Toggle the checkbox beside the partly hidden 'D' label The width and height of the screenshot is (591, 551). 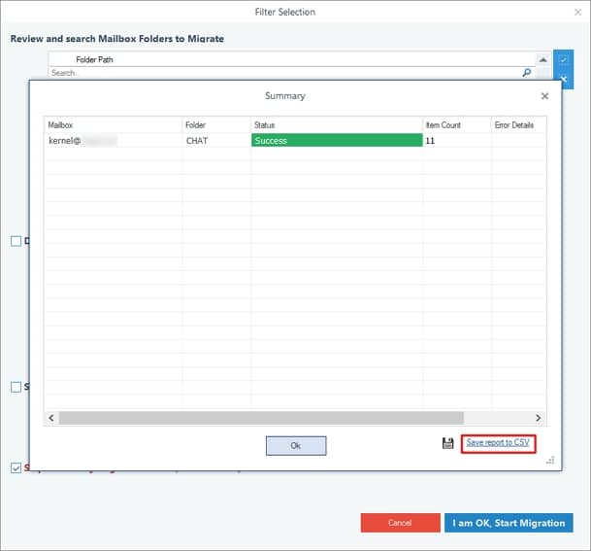coord(16,241)
